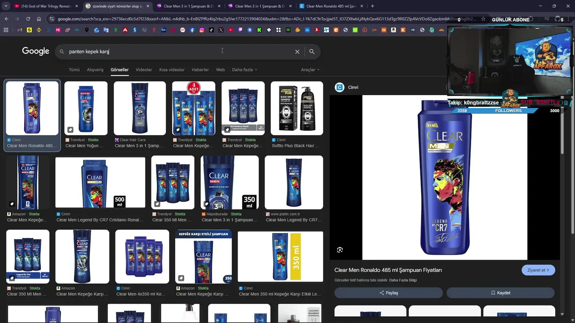Open the Gmail bookmark icon
Image resolution: width=575 pixels, height=323 pixels.
20,30
